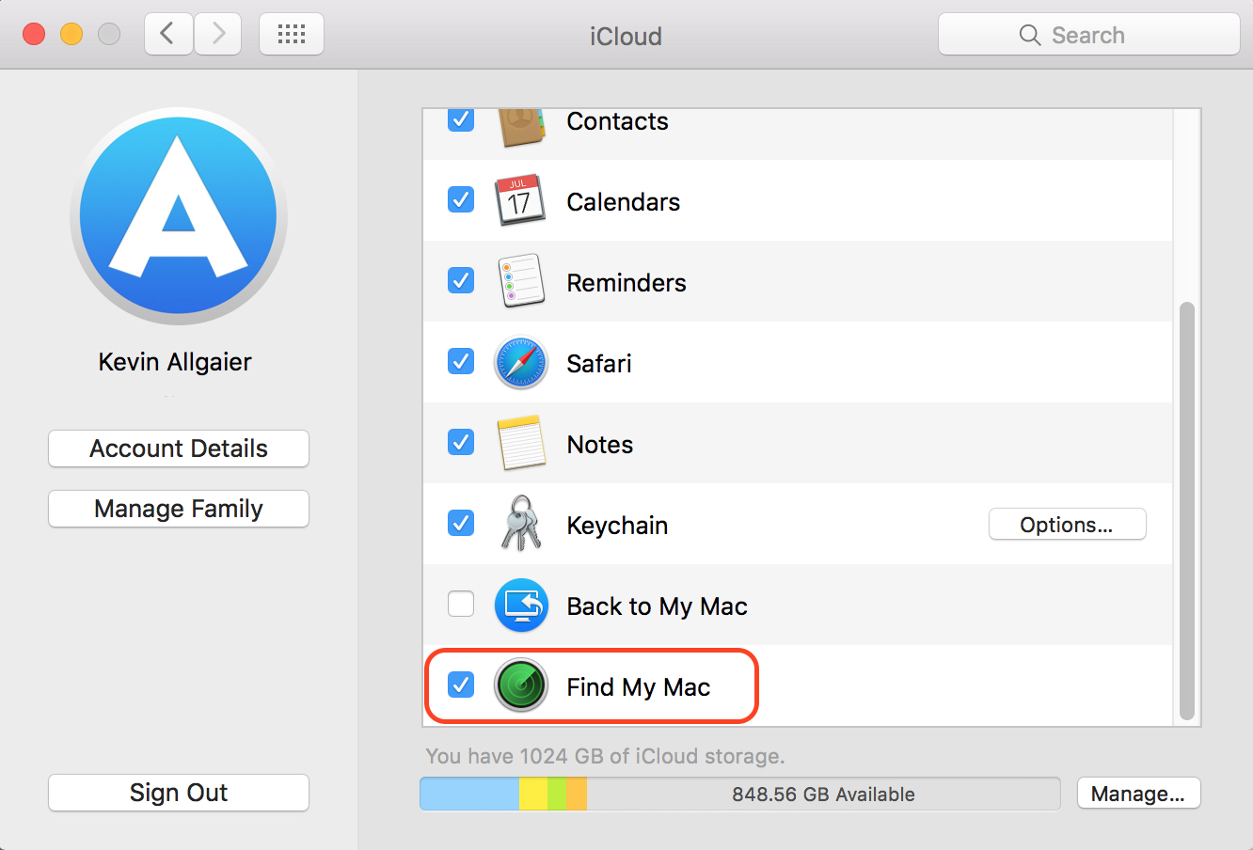Screen dimensions: 1253x850
Task: Click the magnifying glass search icon
Action: coord(1030,36)
